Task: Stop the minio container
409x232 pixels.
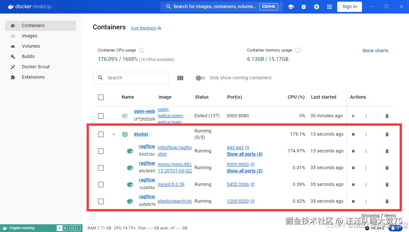Action: (x=353, y=168)
